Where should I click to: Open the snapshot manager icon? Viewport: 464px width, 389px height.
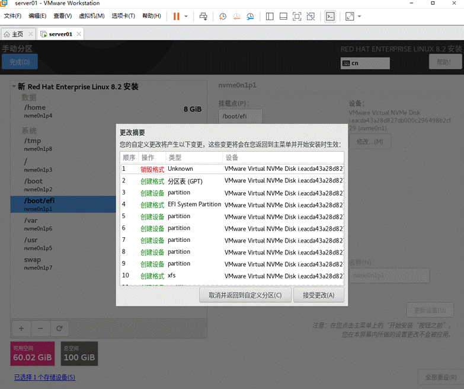pos(250,16)
